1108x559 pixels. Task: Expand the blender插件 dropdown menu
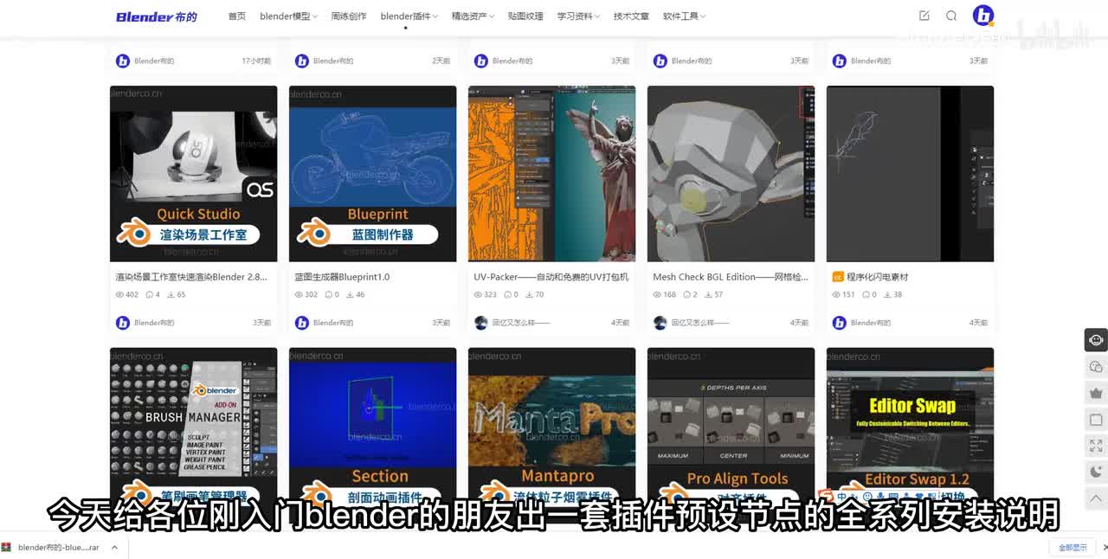tap(409, 16)
